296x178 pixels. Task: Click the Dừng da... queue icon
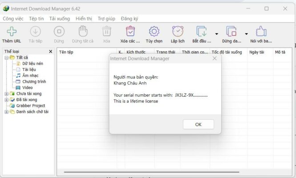(231, 31)
